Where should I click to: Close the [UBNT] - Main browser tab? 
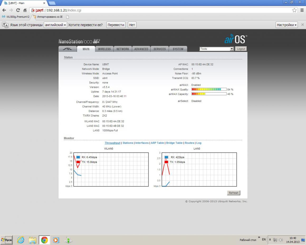tap(44, 3)
